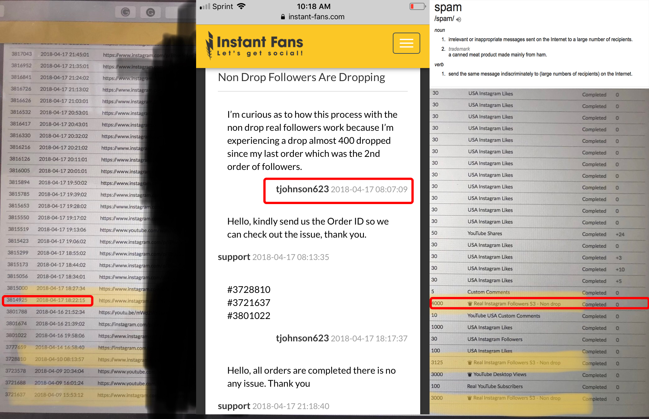This screenshot has width=649, height=419.
Task: Click the Real YouTube Subscribers service
Action: 495,386
